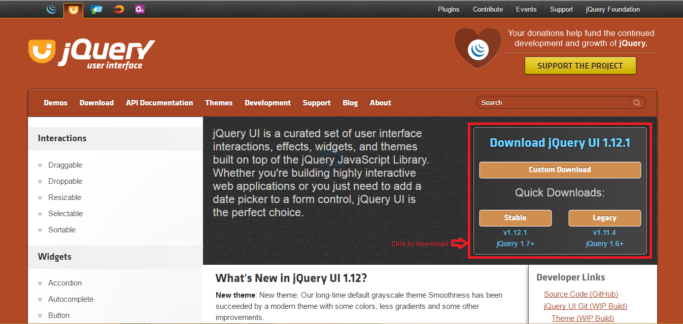Viewport: 683px width, 324px height.
Task: Open the Demos menu item
Action: [56, 103]
